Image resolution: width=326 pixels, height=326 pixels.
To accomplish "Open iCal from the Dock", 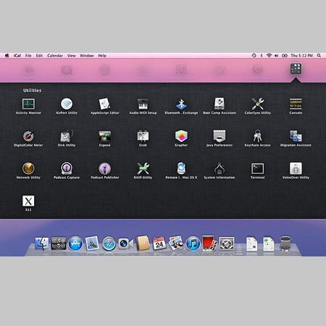I will click(x=159, y=243).
